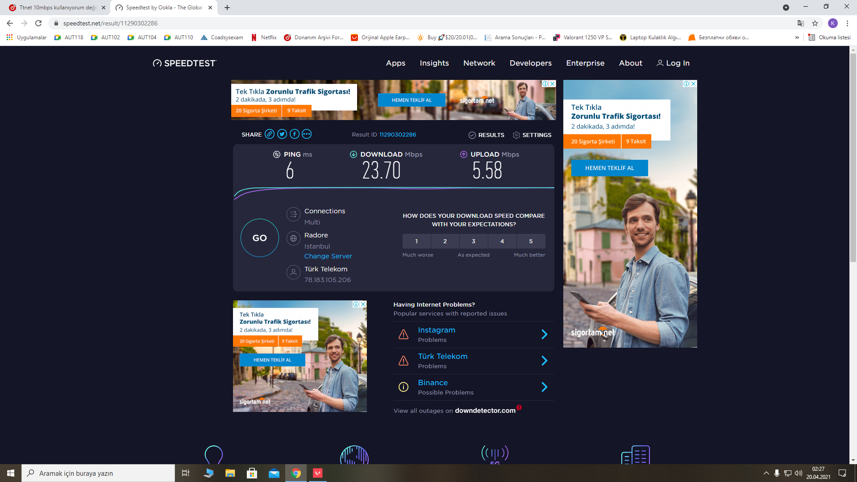Expand Türk Telekom problems chevron
857x482 pixels.
(544, 361)
